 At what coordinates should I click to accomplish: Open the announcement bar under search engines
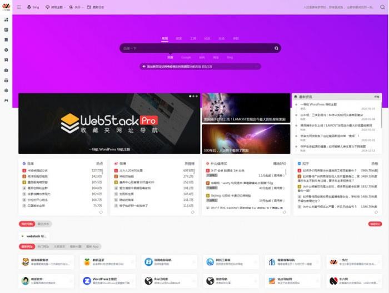pos(200,67)
